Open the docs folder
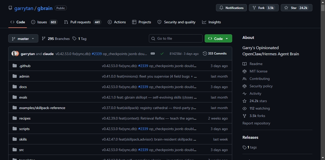This screenshot has height=160, width=325. 23,87
